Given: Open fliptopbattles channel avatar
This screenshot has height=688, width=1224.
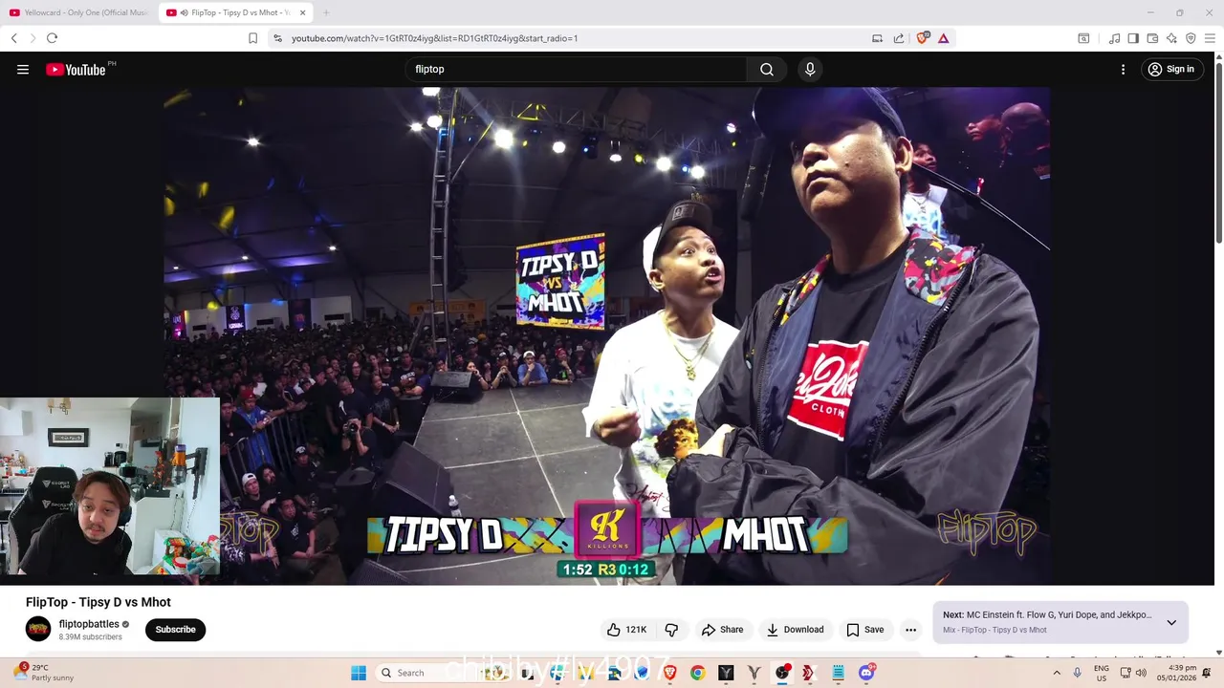Looking at the screenshot, I should (38, 629).
